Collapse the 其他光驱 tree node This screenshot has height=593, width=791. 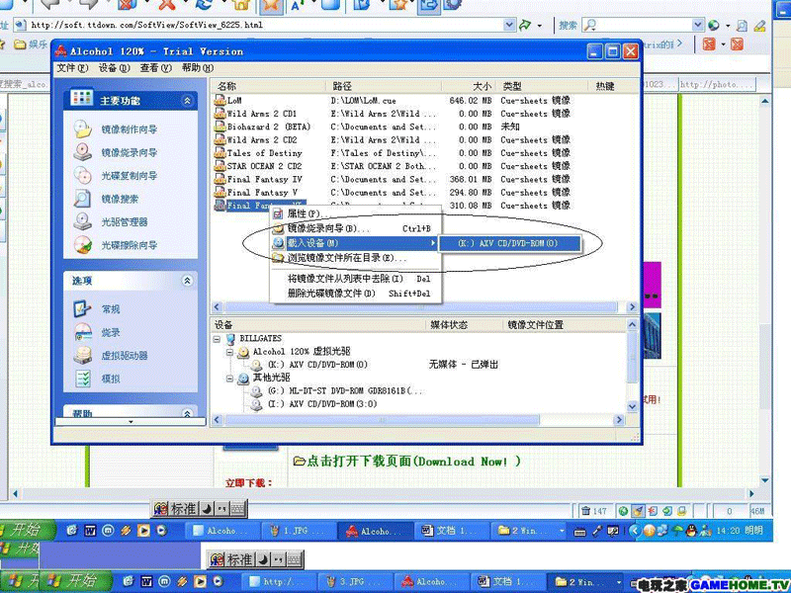pos(229,379)
